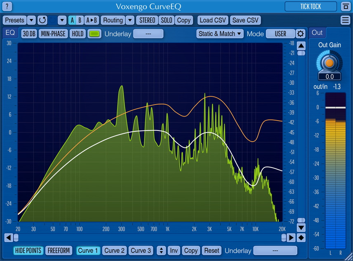Click the diamond zoom reset icon
This screenshot has width=353, height=261.
(301, 238)
